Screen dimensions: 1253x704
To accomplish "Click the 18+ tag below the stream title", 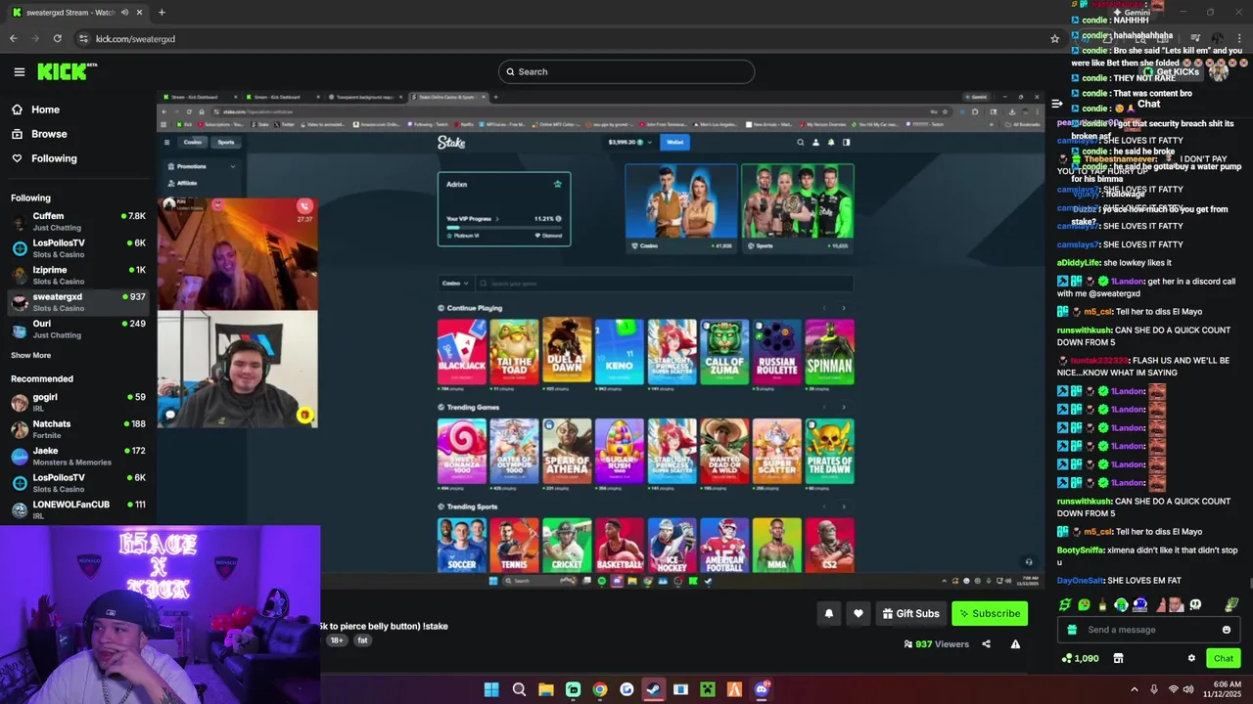I will pos(337,640).
